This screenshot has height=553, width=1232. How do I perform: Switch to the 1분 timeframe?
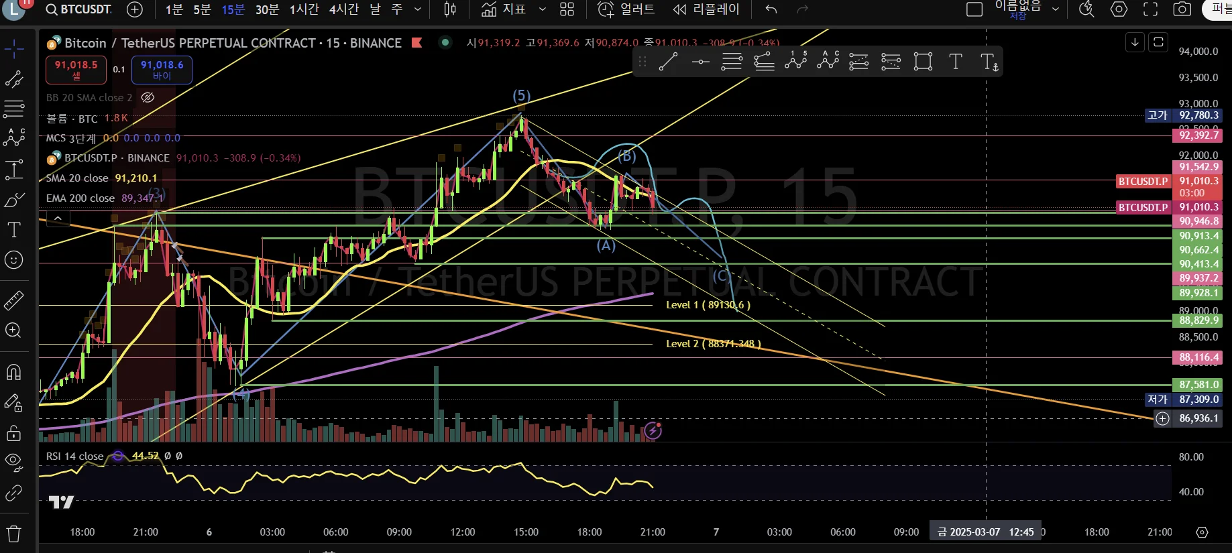click(x=174, y=9)
